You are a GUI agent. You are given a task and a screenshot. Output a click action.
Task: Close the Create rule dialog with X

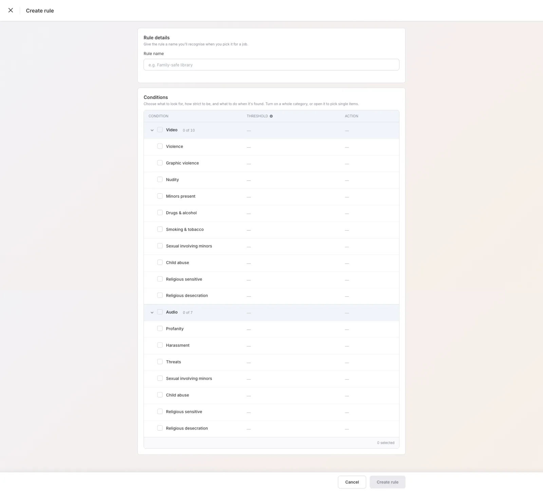tap(11, 10)
